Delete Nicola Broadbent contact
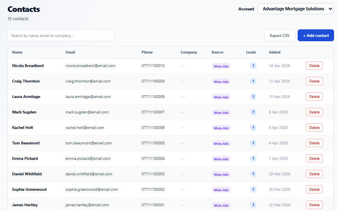The height and width of the screenshot is (211, 338). pyautogui.click(x=314, y=66)
